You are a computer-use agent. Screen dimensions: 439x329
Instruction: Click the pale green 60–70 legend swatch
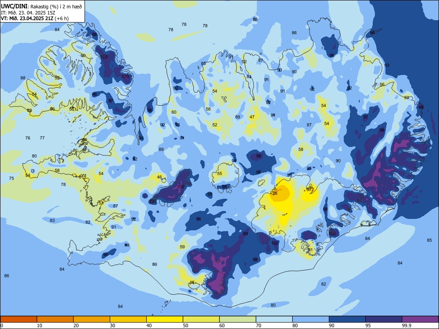pyautogui.click(x=237, y=319)
